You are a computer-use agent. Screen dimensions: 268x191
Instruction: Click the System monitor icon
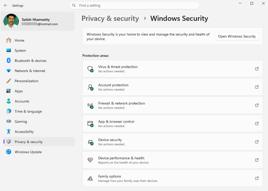(9, 50)
